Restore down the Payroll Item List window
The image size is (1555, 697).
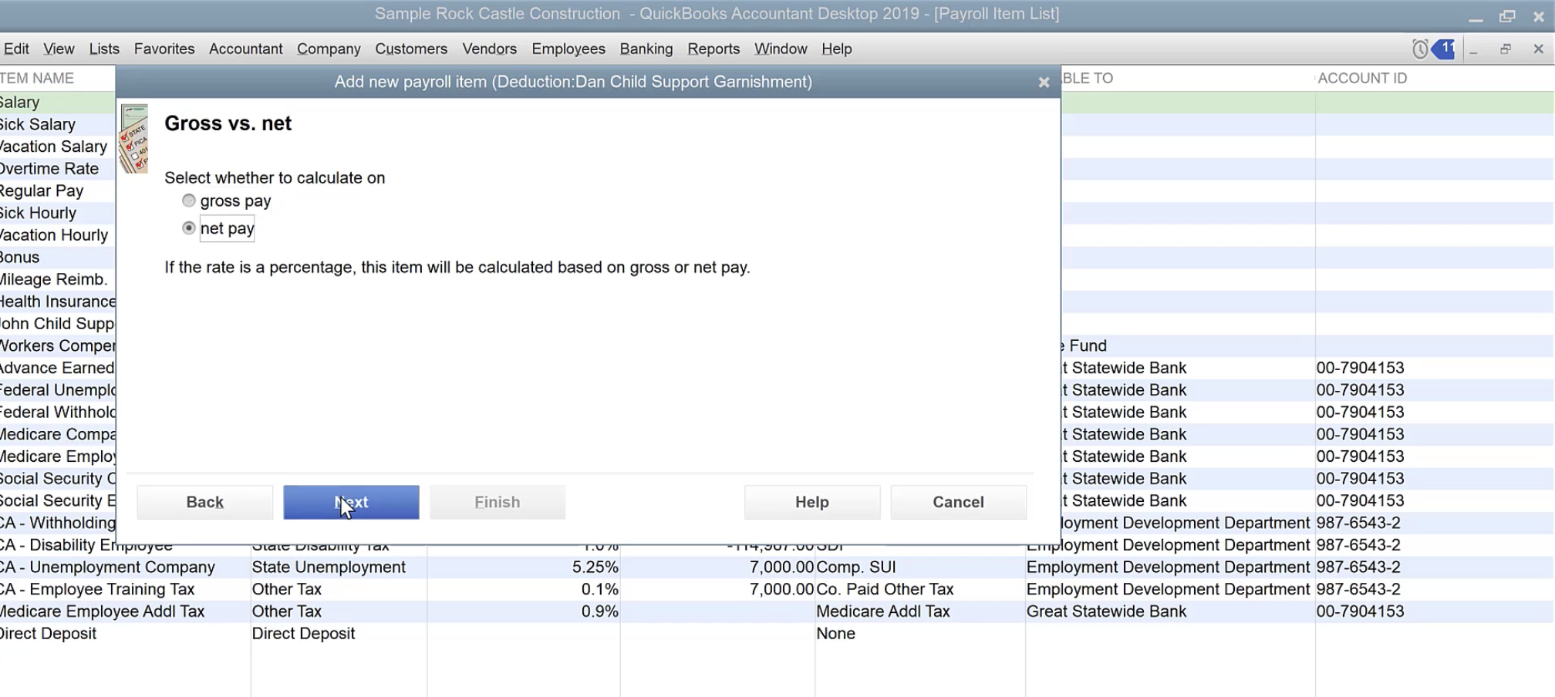(x=1505, y=49)
